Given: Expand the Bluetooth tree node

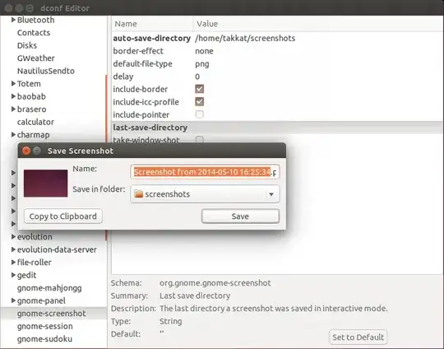Looking at the screenshot, I should [13, 20].
